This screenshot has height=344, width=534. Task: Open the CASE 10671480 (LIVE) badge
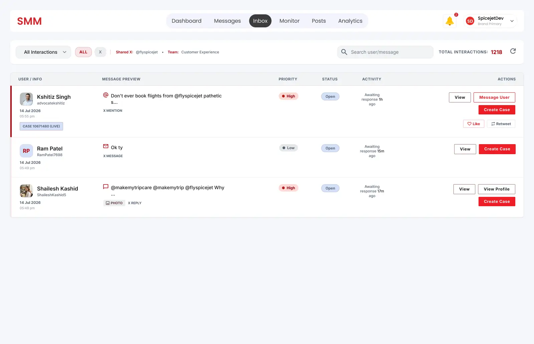[x=41, y=126]
